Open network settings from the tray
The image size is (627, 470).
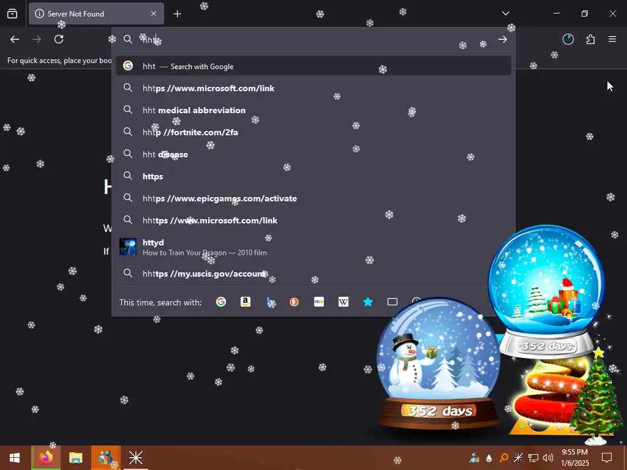tap(533, 458)
